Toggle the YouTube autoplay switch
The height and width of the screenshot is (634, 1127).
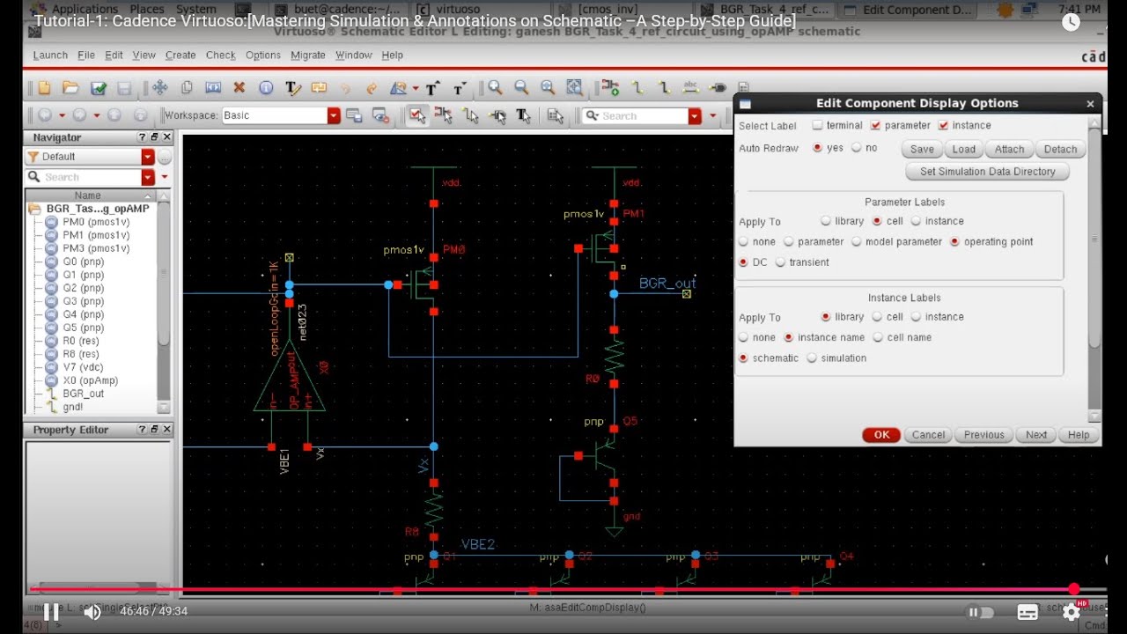click(x=980, y=612)
